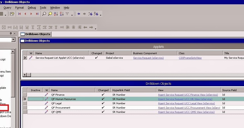The height and width of the screenshot is (128, 244).
Task: Open the new query magnifier icon
Action: [x=44, y=14]
